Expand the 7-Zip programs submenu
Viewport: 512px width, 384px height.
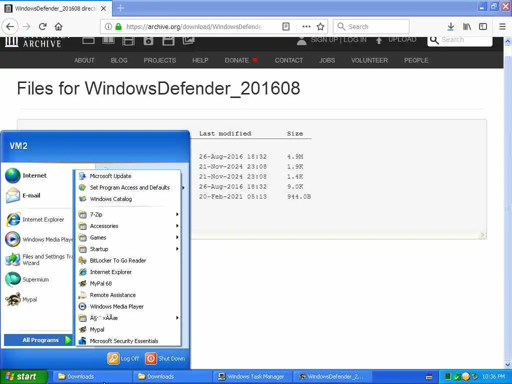point(128,214)
